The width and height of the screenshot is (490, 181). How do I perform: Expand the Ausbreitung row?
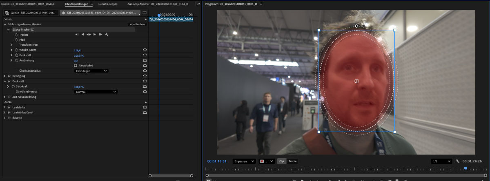tap(11, 60)
